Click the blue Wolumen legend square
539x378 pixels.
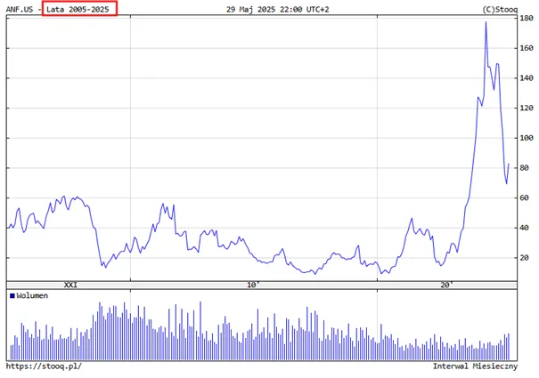click(12, 295)
